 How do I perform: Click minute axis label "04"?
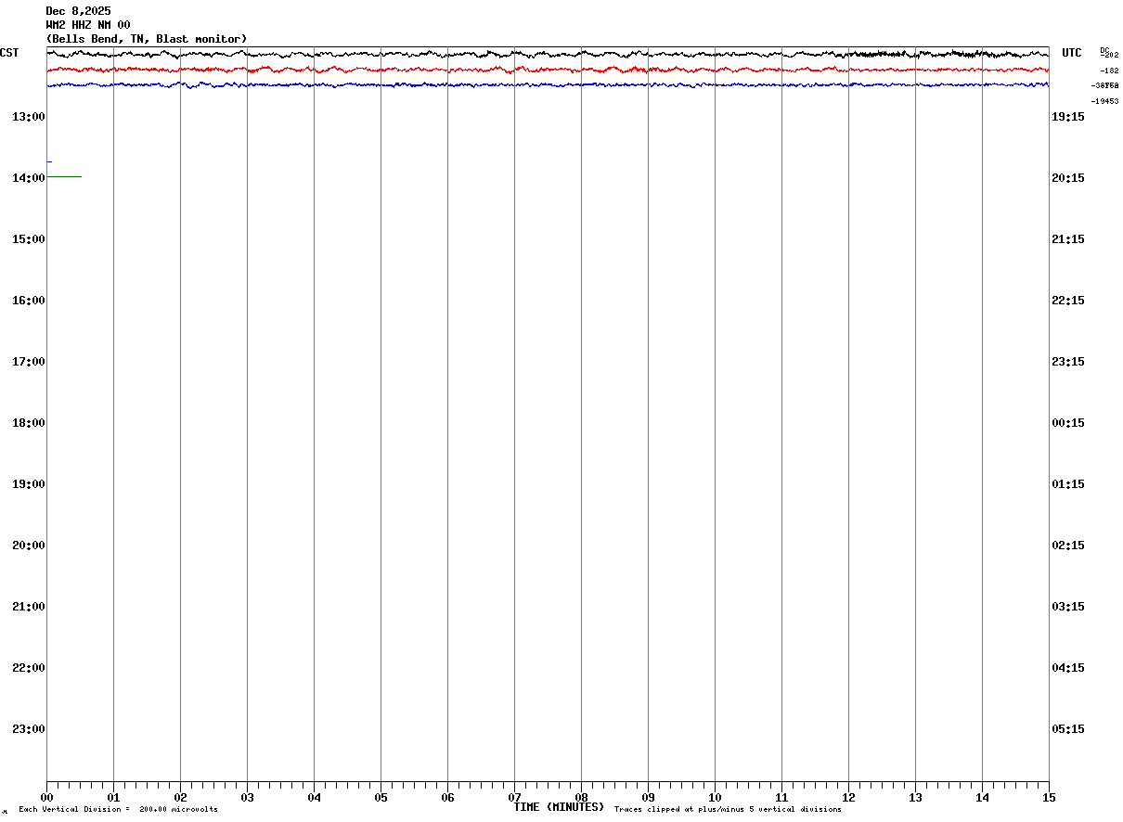click(314, 797)
